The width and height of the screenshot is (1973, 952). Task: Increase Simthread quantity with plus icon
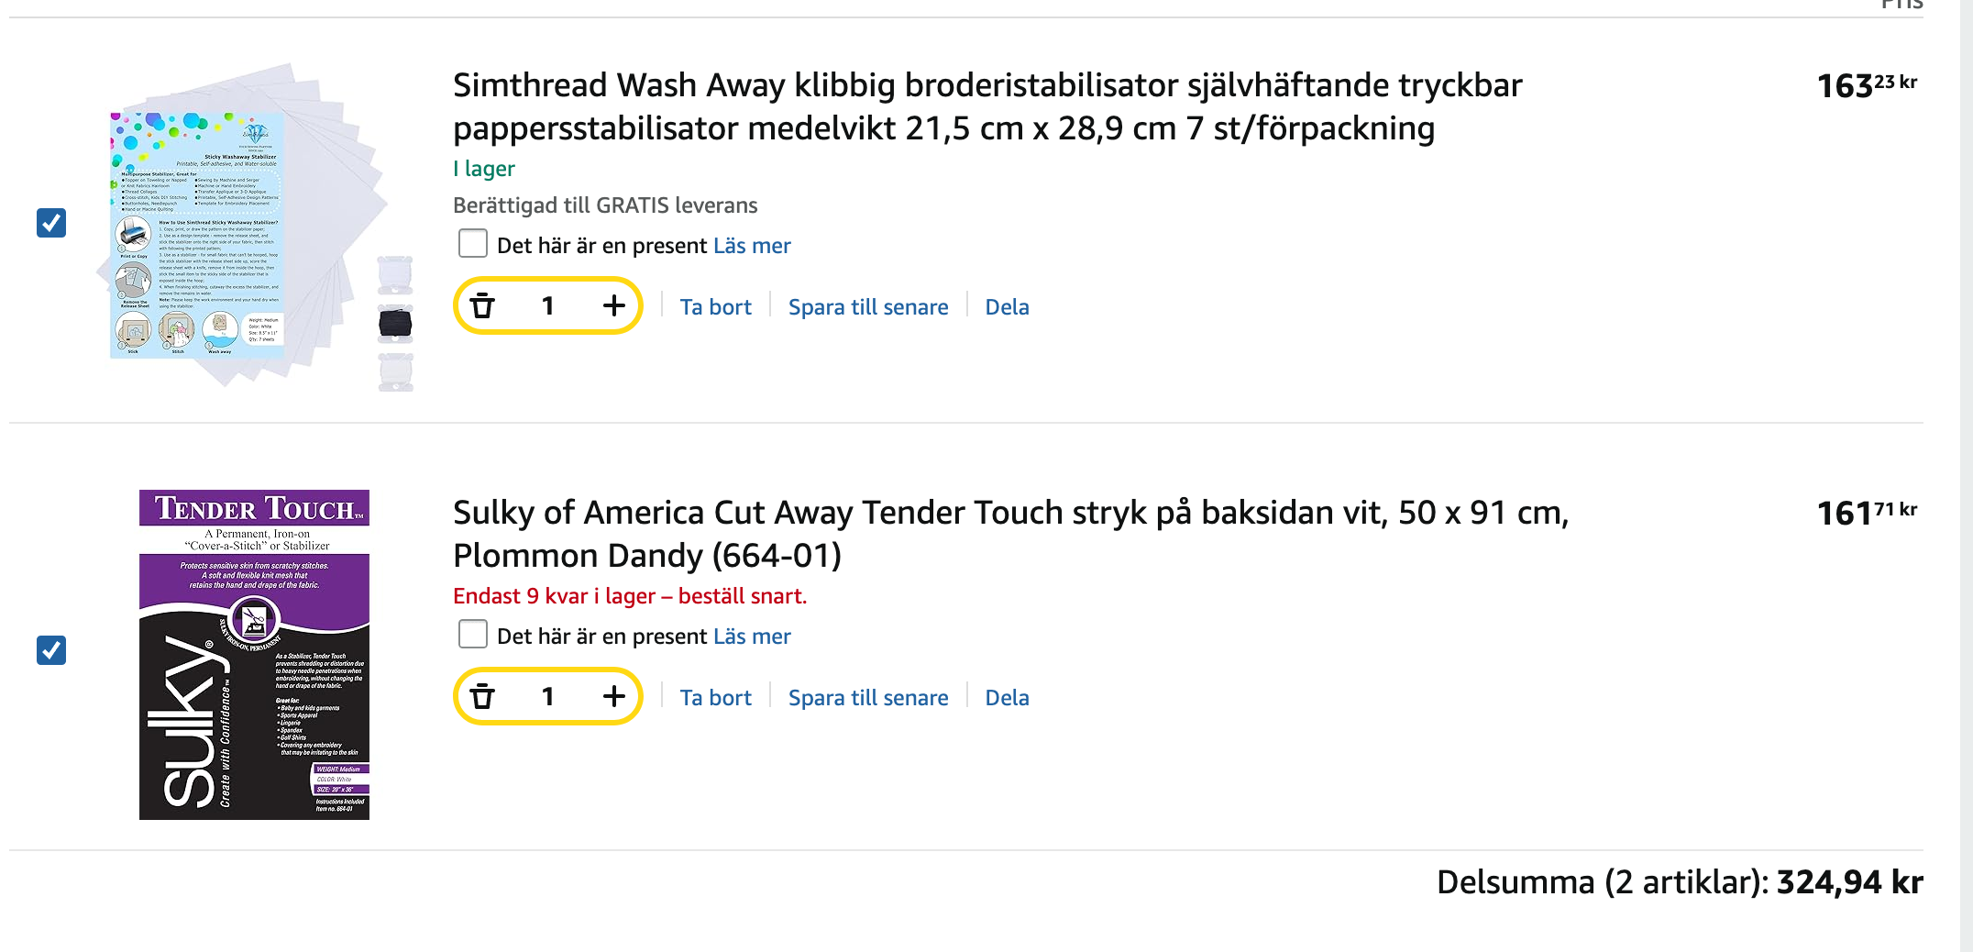click(x=613, y=305)
